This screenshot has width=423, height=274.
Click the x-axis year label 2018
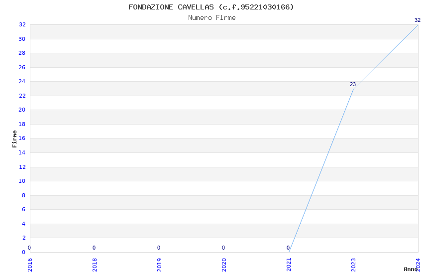click(x=95, y=265)
